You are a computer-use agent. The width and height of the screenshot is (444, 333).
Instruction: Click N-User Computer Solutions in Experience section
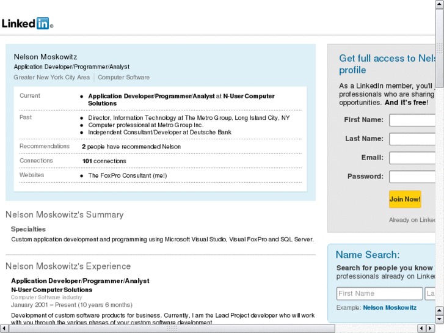coord(51,290)
